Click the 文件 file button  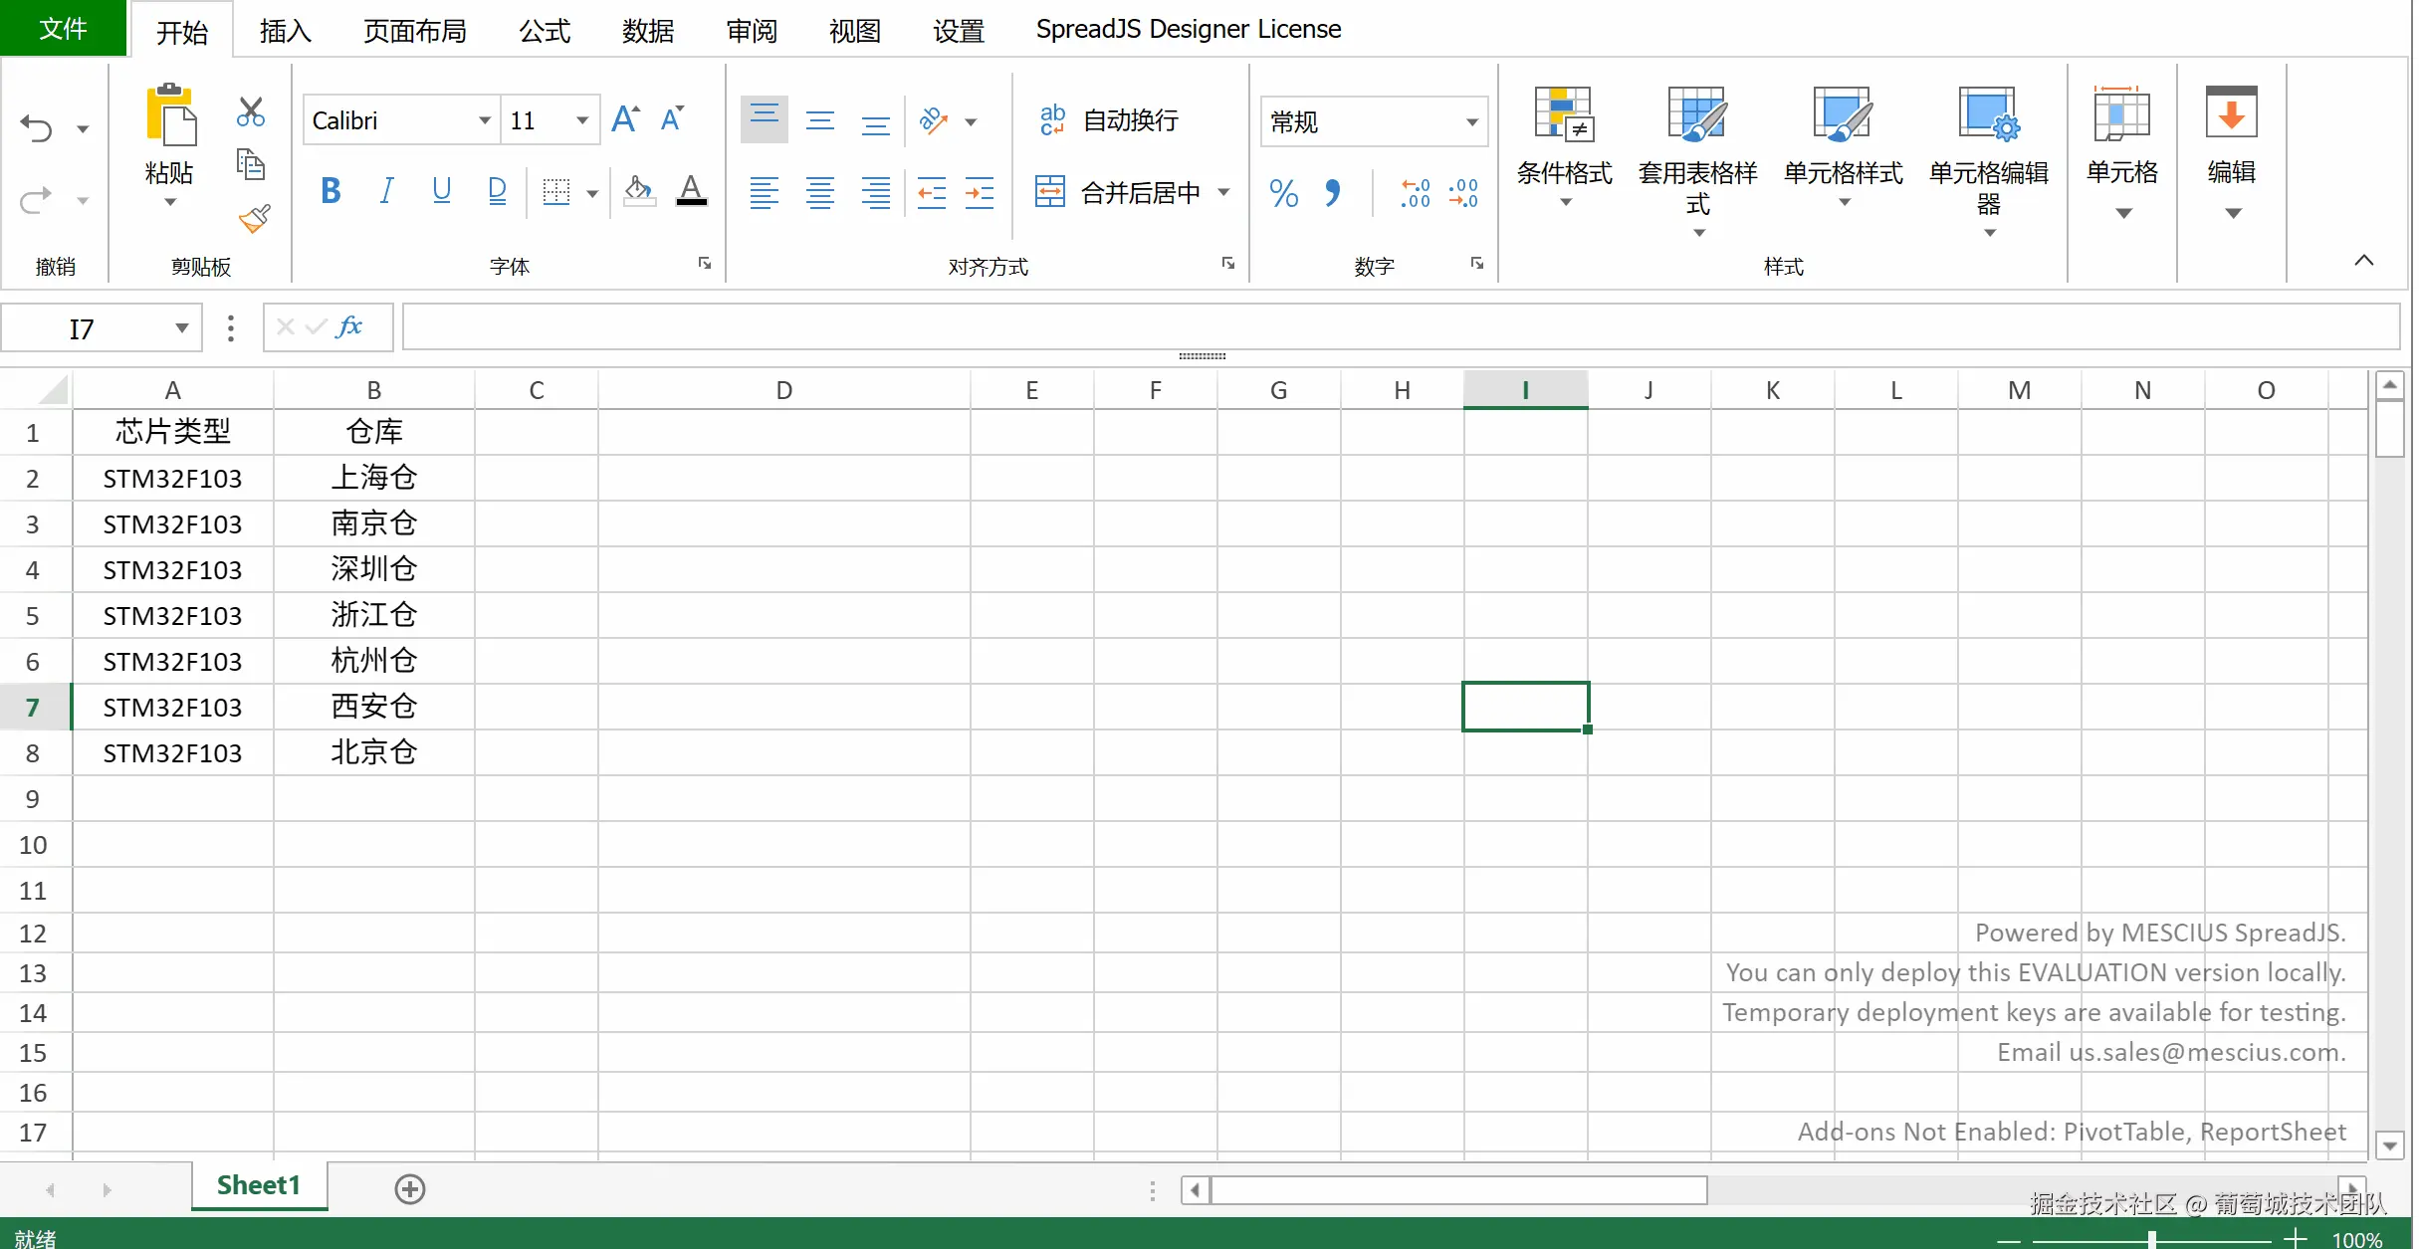(63, 29)
